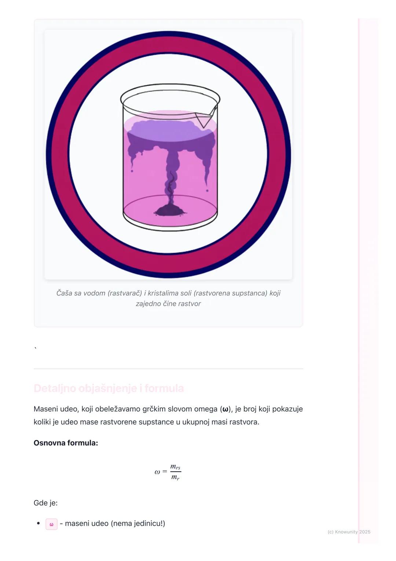
Task: Click the dark crystal pile at beaker bottom
Action: tap(170, 211)
